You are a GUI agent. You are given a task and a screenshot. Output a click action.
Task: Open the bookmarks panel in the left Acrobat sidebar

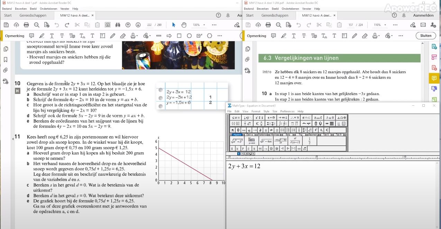[x=6, y=59]
